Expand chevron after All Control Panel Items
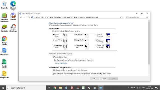The image size is (160, 90). coord(62,17)
